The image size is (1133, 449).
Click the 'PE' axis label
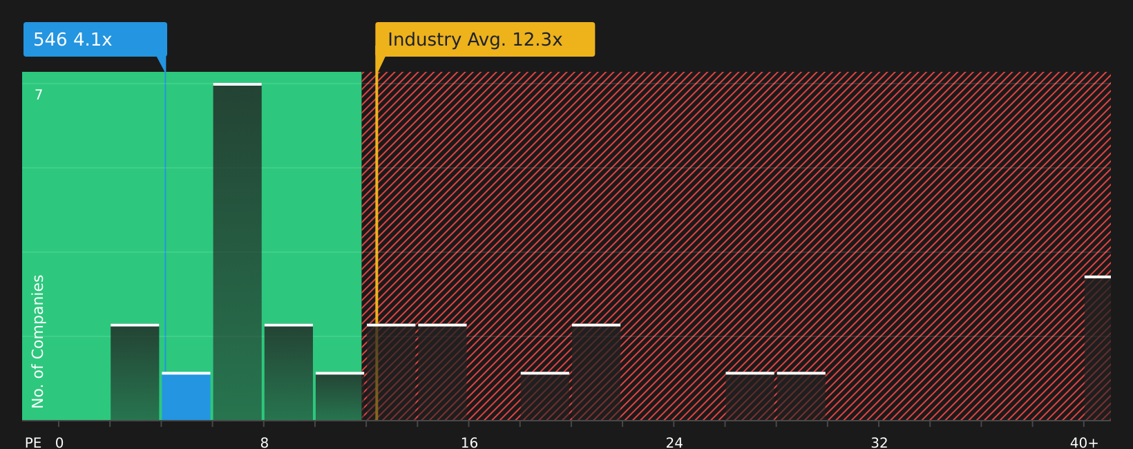tap(33, 443)
